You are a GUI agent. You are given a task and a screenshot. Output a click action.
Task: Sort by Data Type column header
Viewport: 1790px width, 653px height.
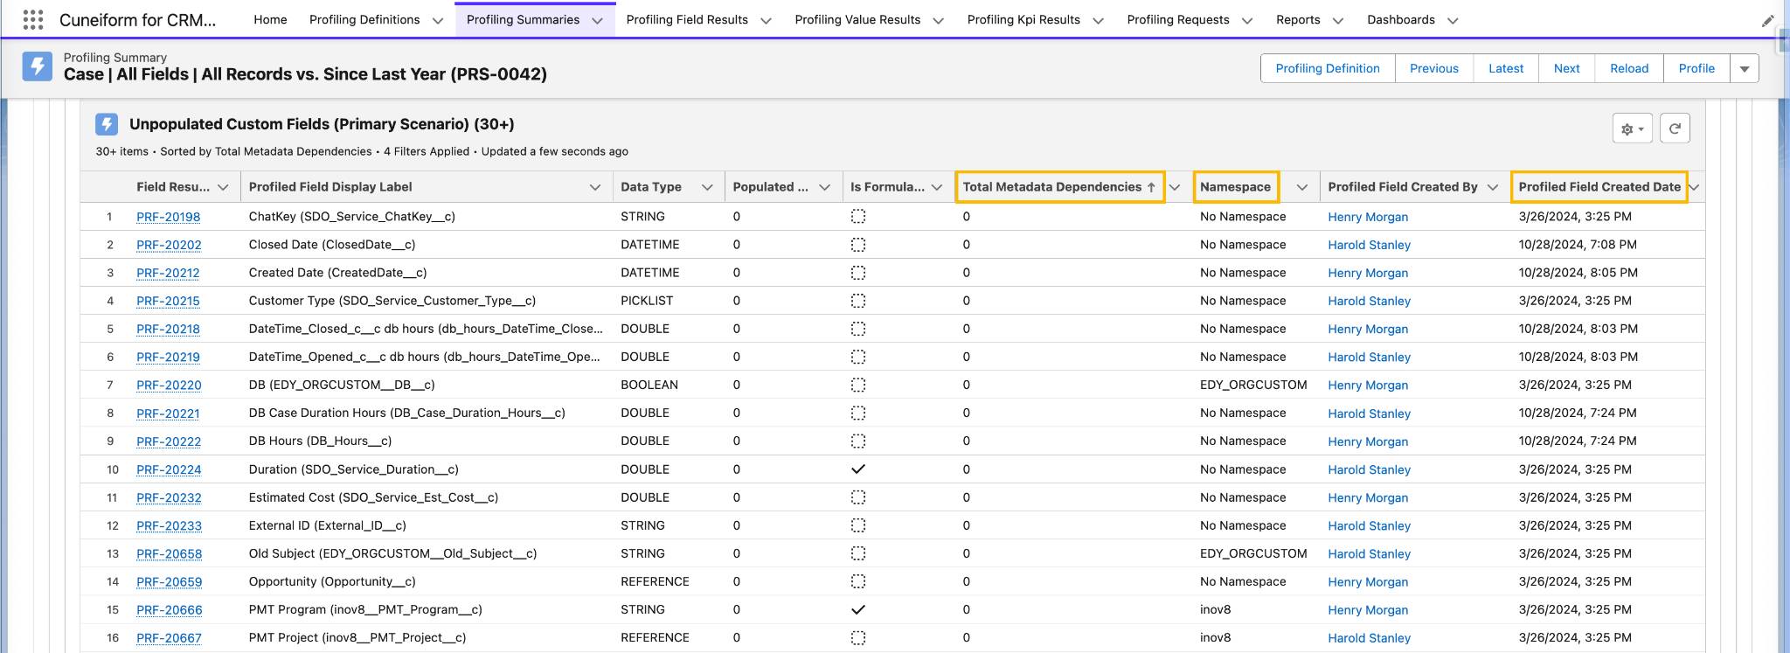[651, 187]
